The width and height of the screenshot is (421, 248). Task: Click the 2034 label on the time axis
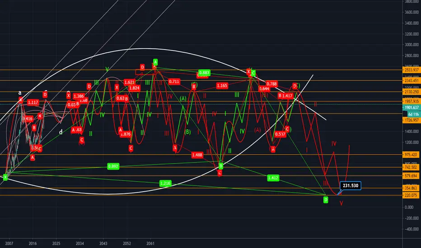(x=80, y=243)
